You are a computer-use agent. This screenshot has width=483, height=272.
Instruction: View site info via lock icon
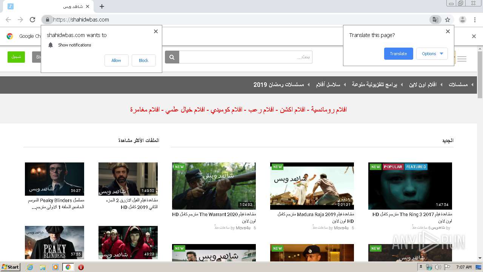coord(47,20)
